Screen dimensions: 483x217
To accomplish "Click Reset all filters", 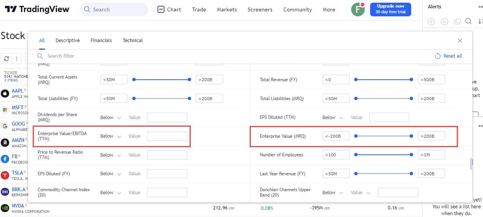I will (x=448, y=56).
